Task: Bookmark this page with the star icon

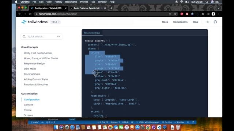Action: coord(175,14)
